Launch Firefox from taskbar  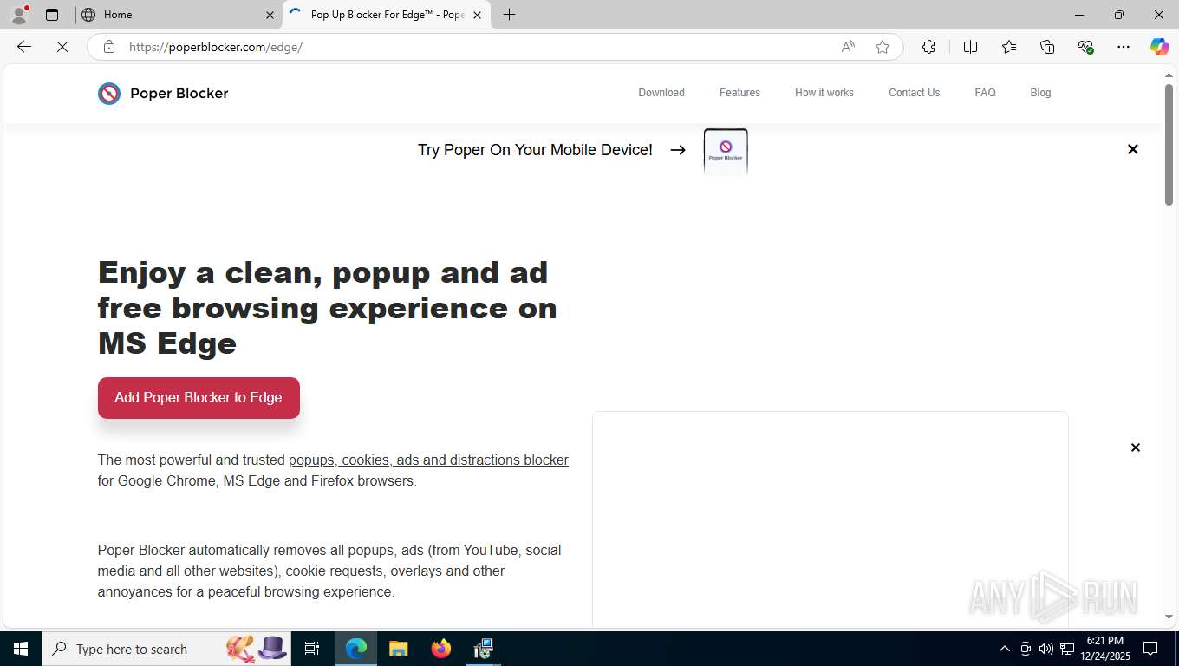click(441, 649)
